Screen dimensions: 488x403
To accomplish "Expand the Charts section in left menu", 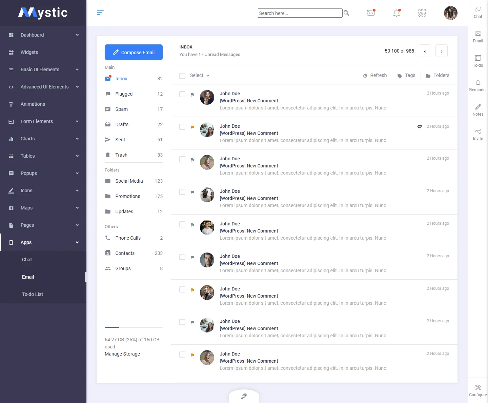I will [27, 139].
